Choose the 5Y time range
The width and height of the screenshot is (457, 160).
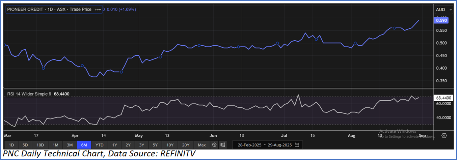[x=155, y=145]
